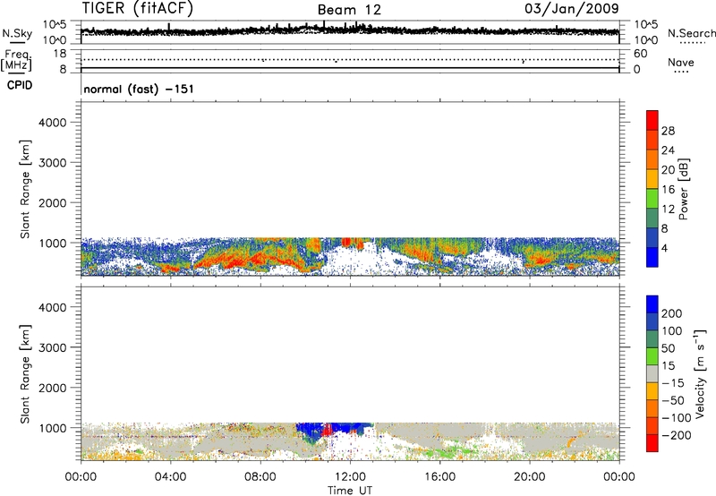This screenshot has height=496, width=716.
Task: Click the N.Search legend label
Action: coord(687,32)
